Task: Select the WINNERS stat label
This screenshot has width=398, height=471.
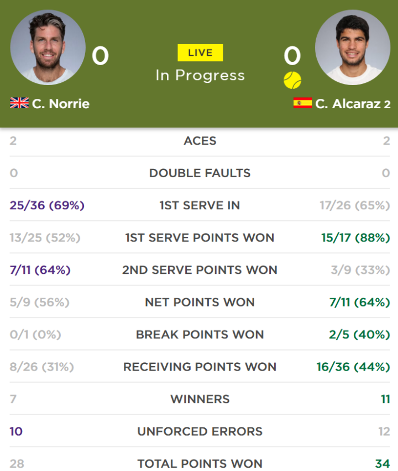Action: (200, 399)
